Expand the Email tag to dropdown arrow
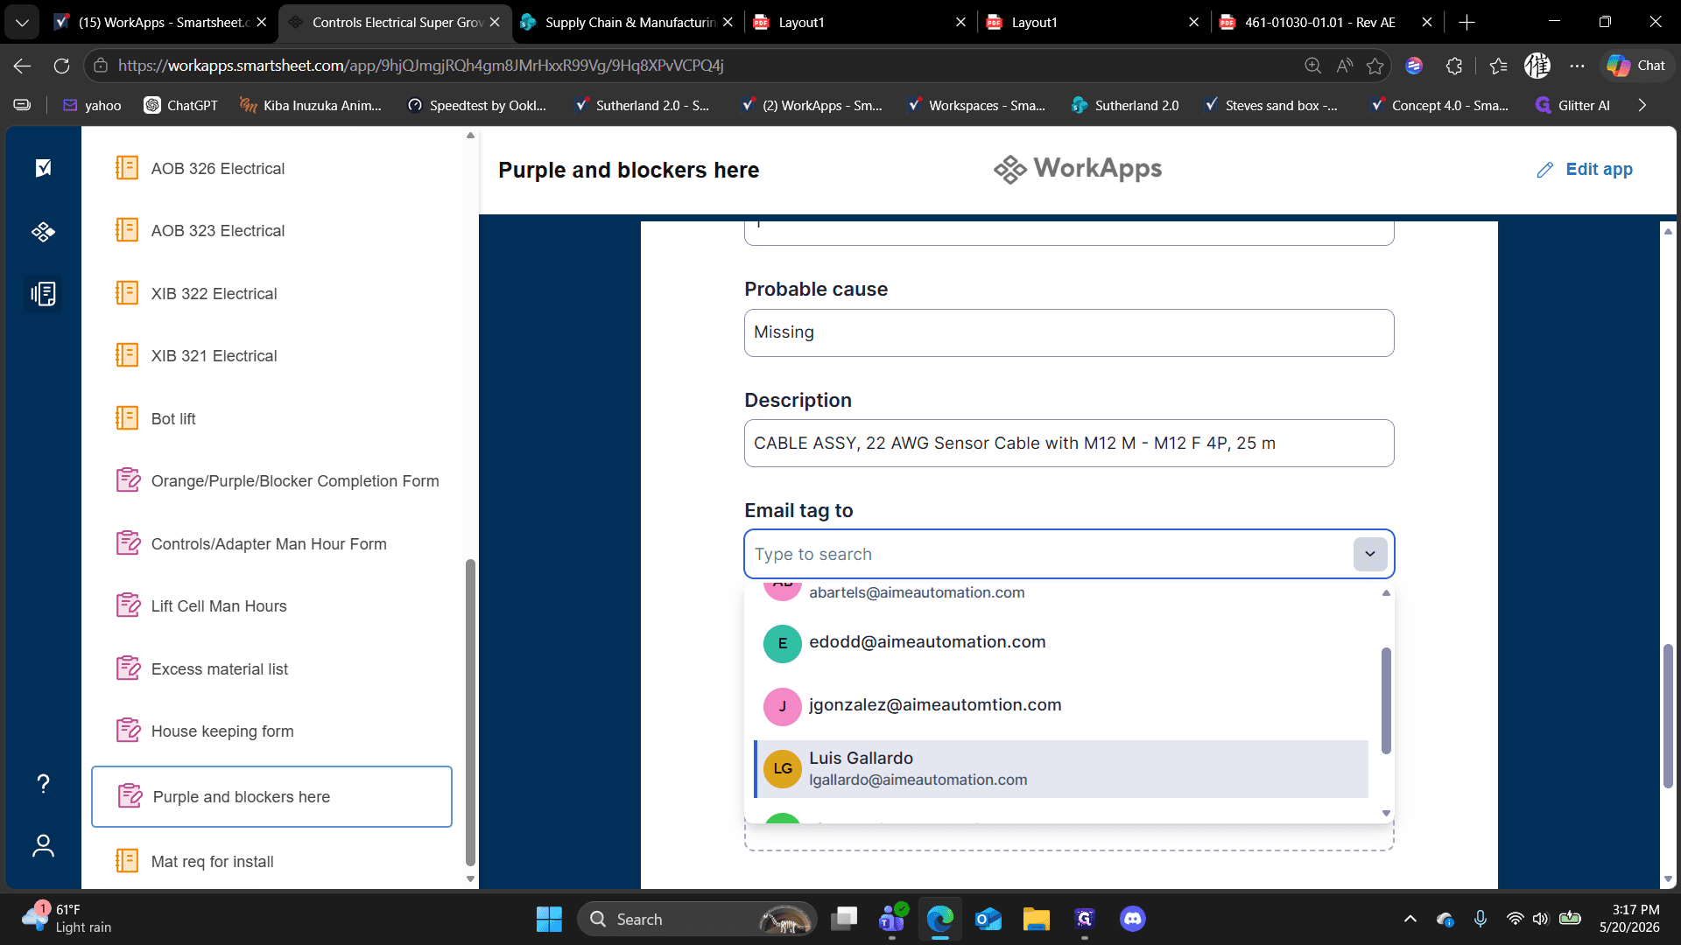 pos(1370,554)
